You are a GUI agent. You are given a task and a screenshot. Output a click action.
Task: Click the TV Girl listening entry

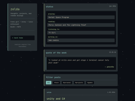tap(81, 33)
